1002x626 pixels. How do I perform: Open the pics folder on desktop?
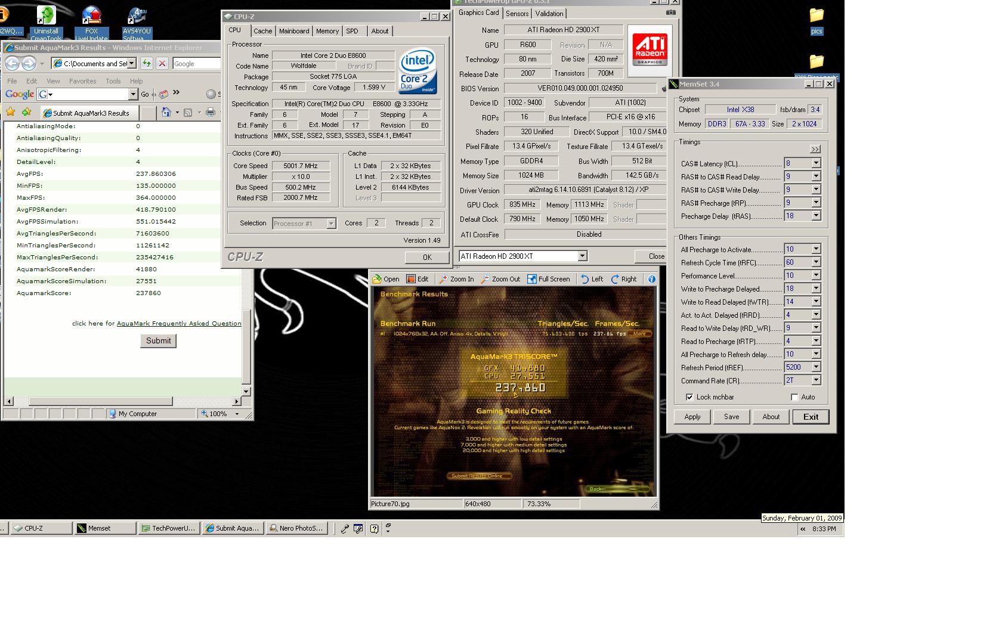pos(817,21)
